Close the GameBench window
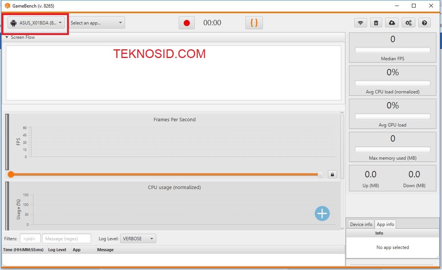Viewport: 442px width, 270px height. click(431, 6)
